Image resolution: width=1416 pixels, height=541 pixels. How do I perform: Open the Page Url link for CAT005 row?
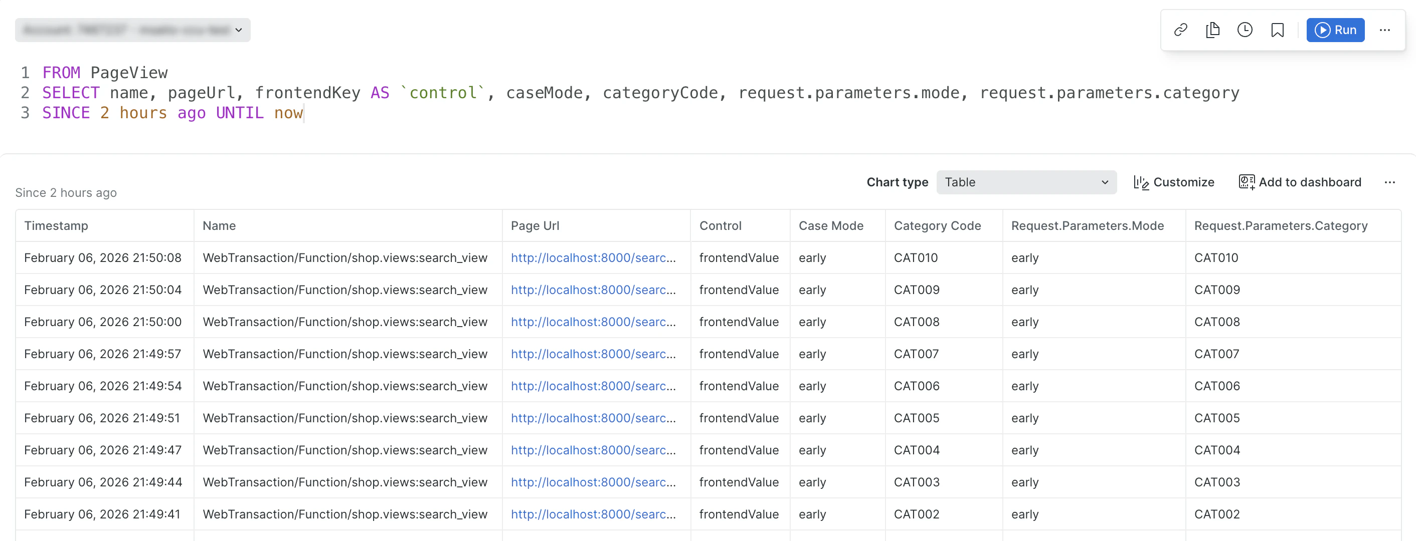coord(593,418)
